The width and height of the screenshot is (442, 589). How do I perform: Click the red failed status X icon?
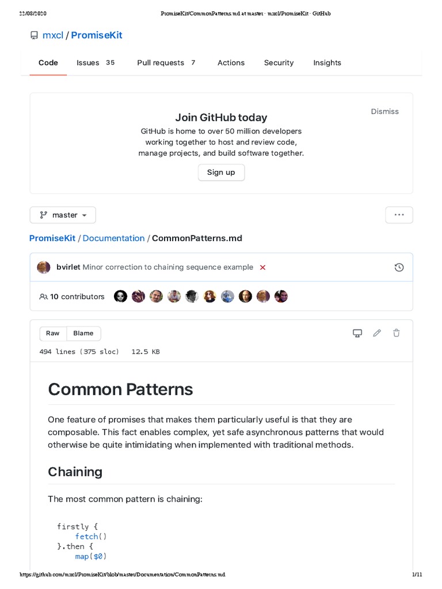pos(263,267)
